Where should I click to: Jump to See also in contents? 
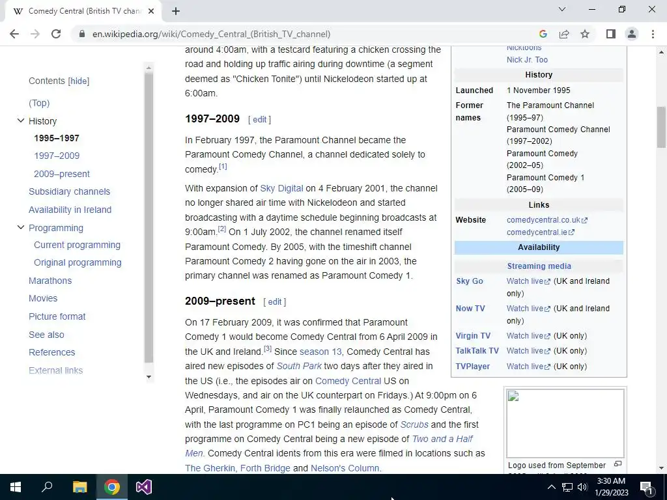[x=46, y=335]
